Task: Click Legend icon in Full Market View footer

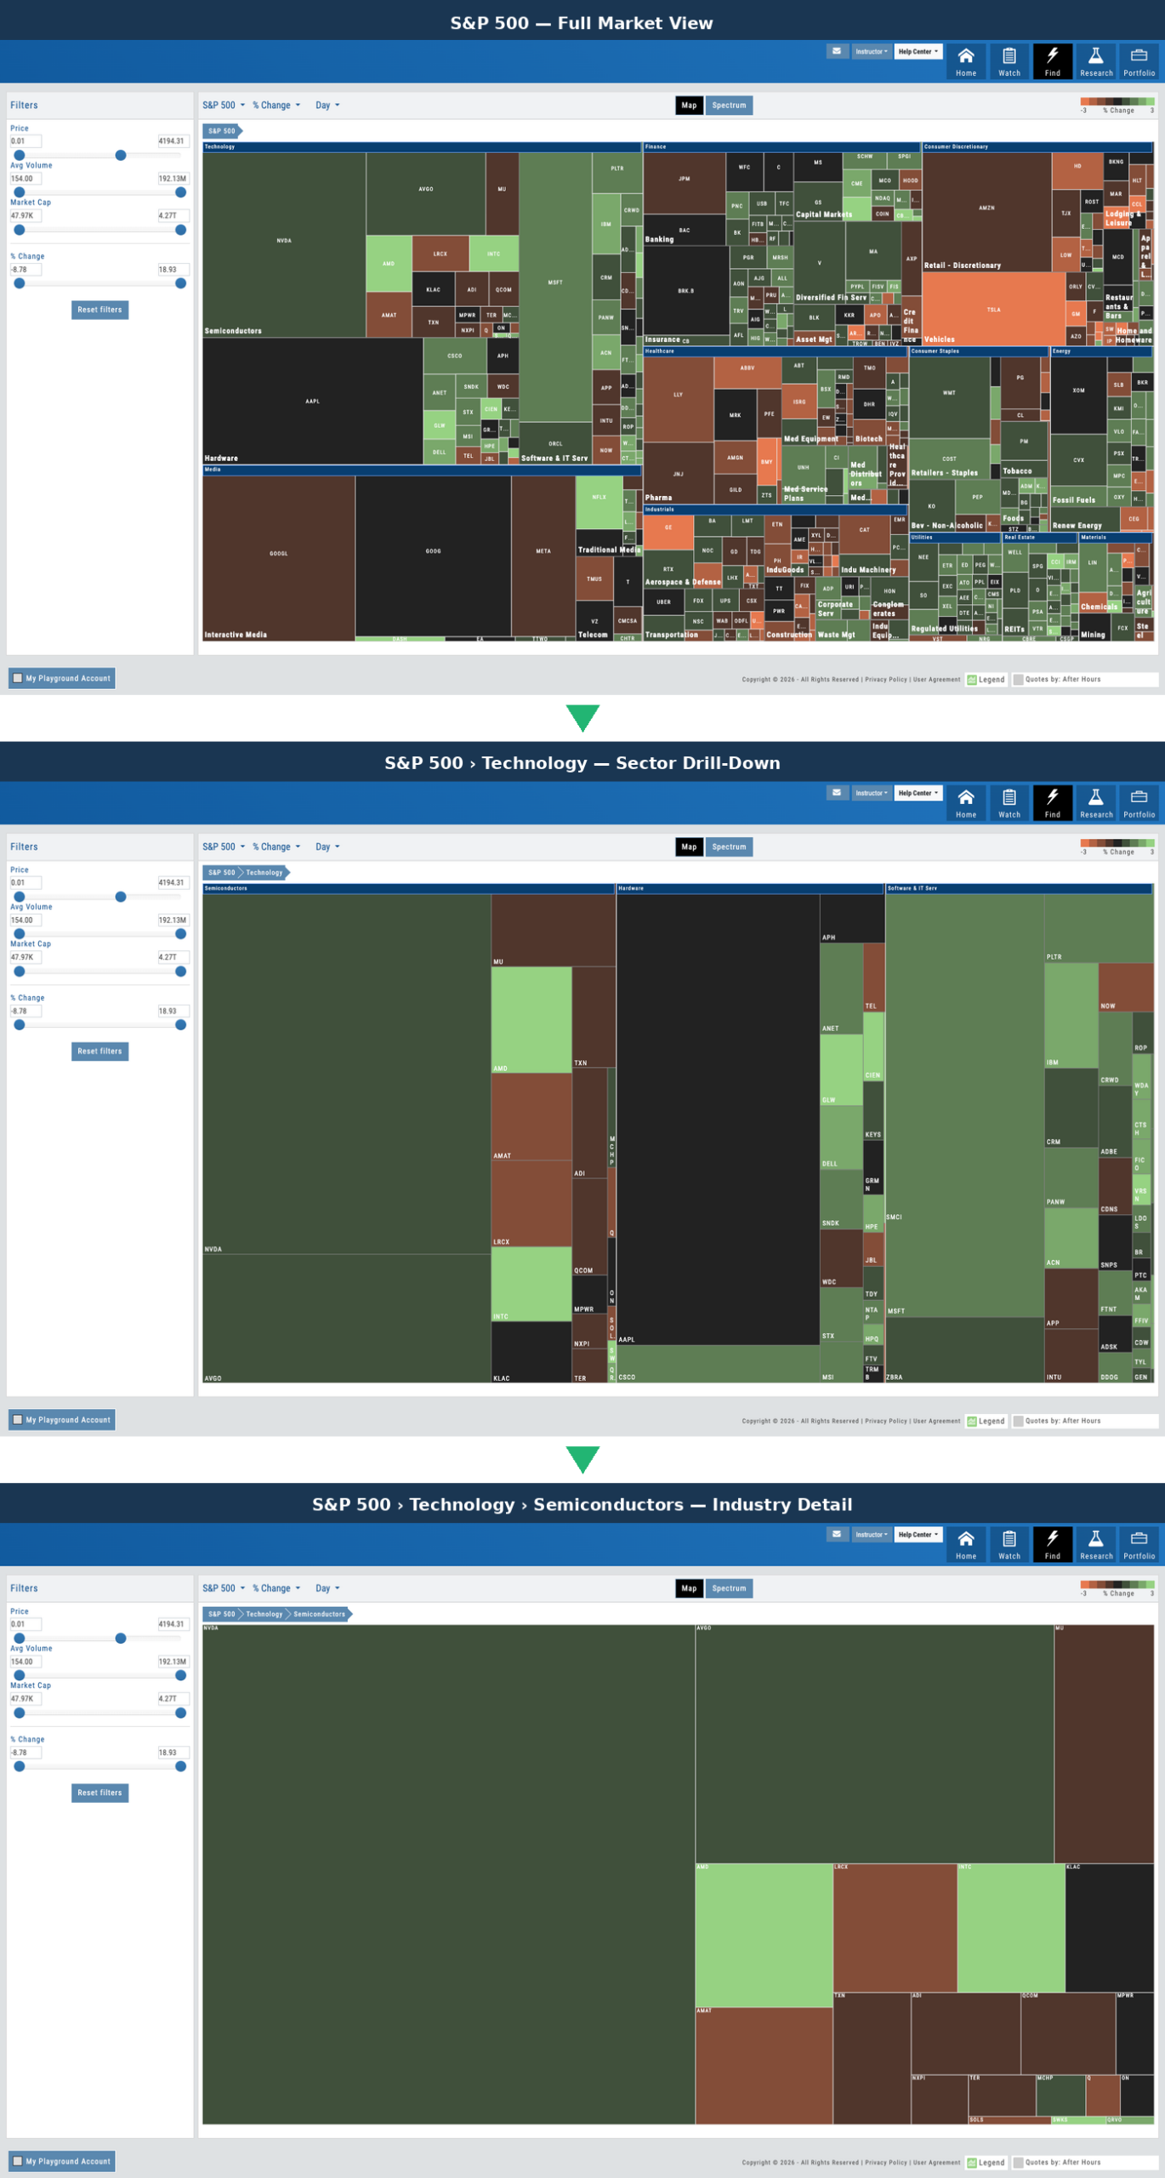Action: [972, 680]
